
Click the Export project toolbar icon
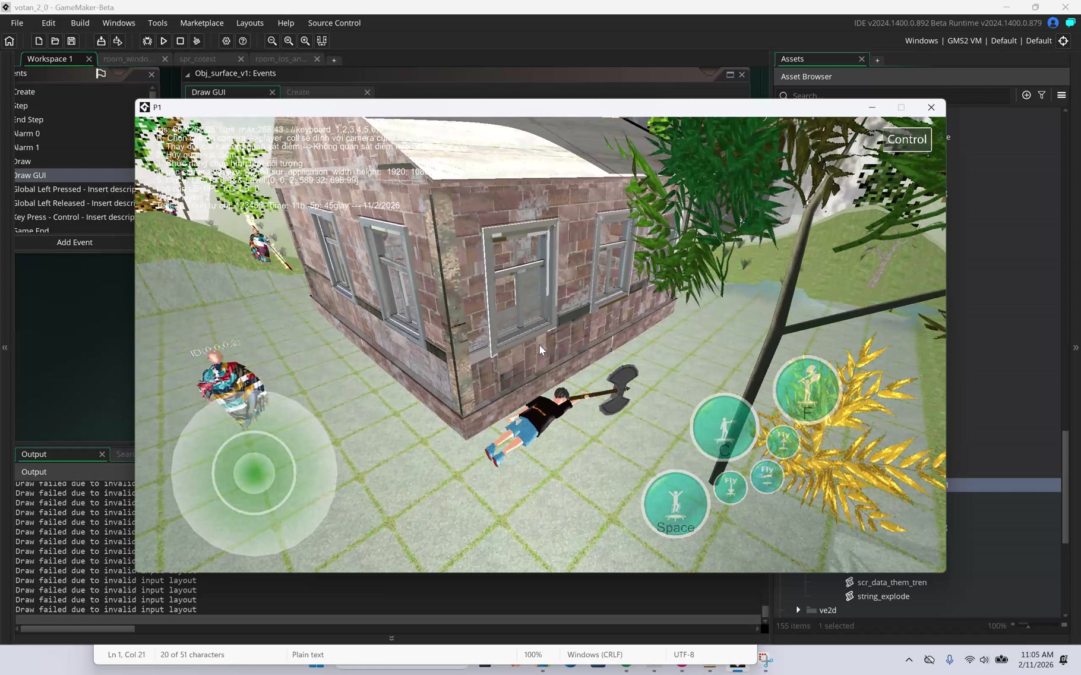[118, 41]
